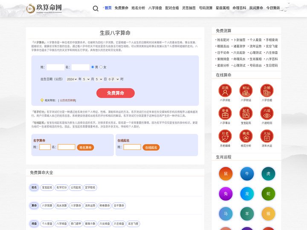Click the 算命 category badge
The height and width of the screenshot is (230, 307).
(34, 206)
